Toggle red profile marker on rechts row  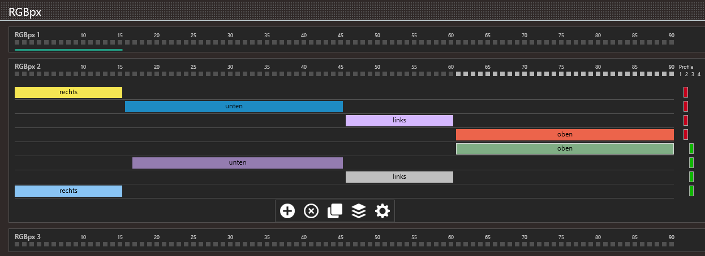686,92
